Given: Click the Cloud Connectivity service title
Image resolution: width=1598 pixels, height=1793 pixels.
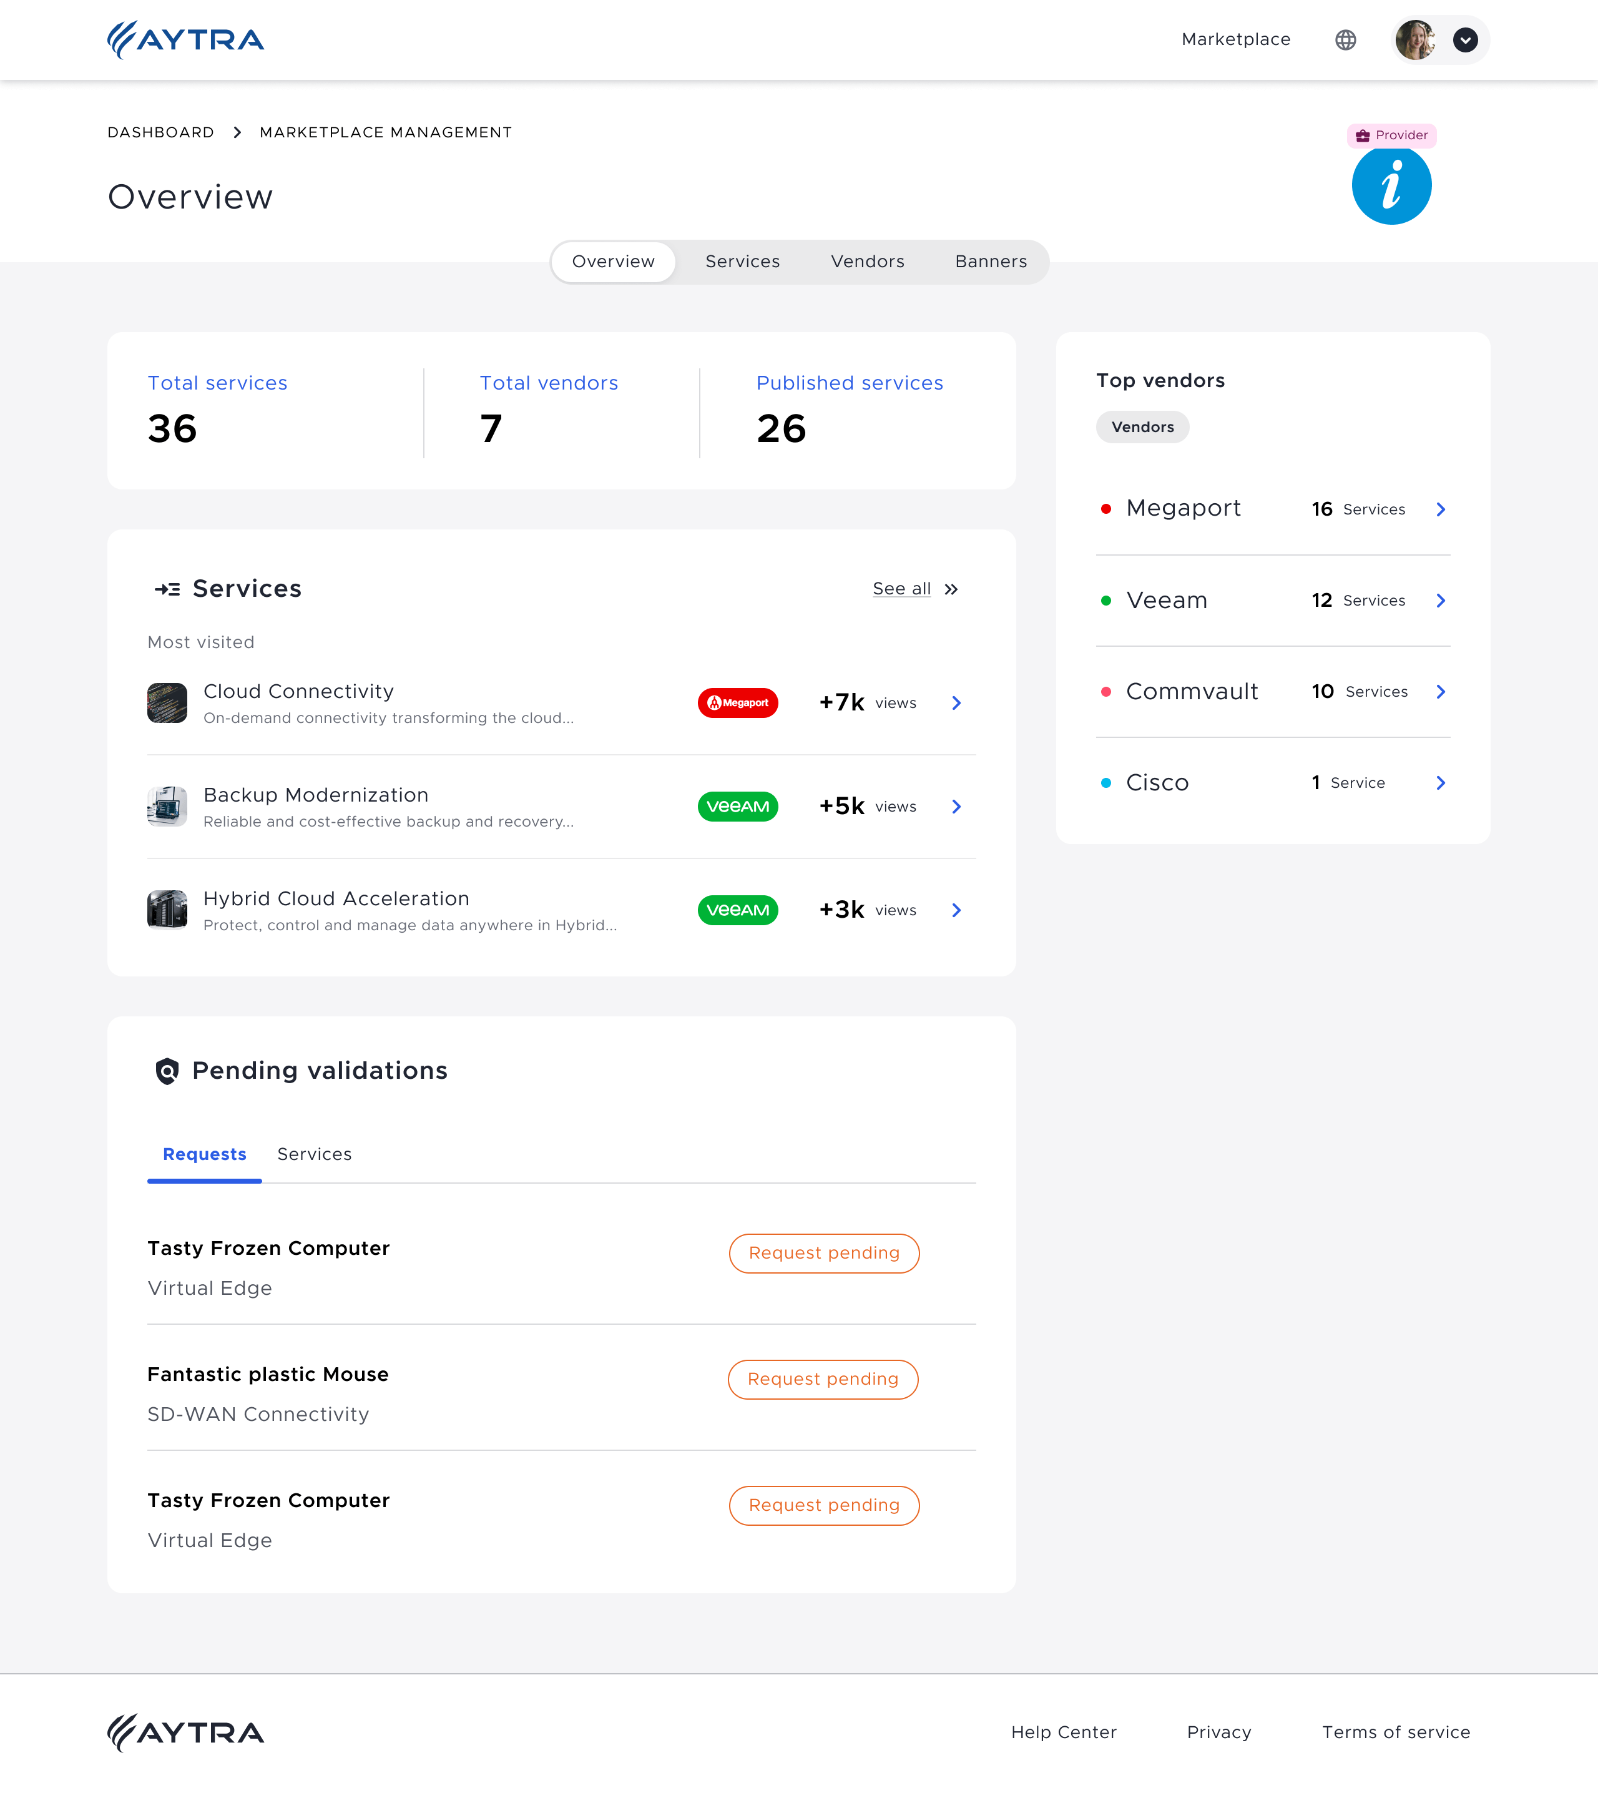Looking at the screenshot, I should point(298,692).
